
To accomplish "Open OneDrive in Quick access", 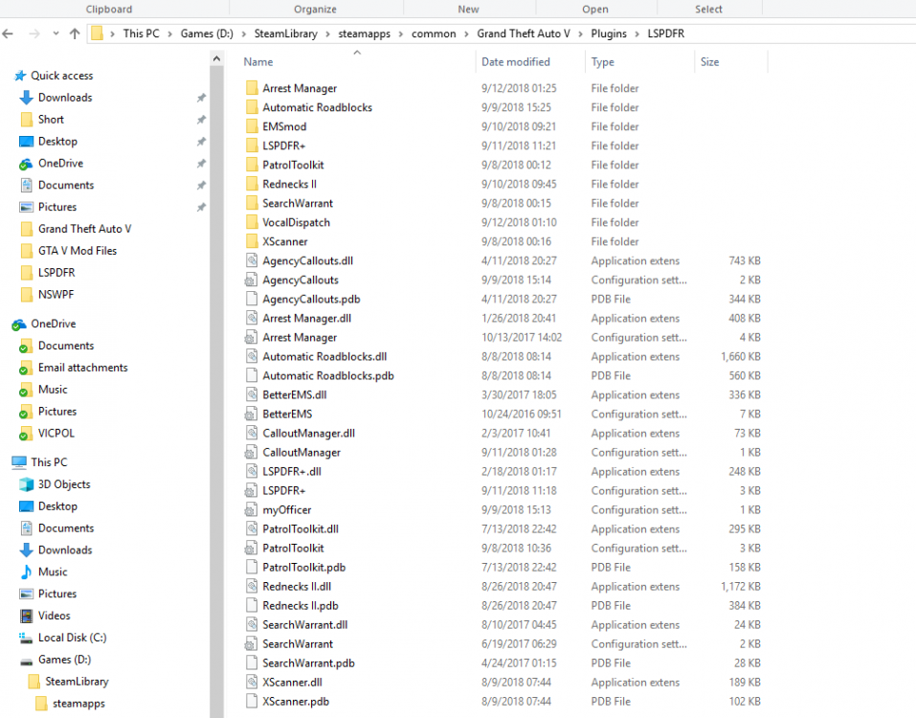I will click(x=60, y=163).
